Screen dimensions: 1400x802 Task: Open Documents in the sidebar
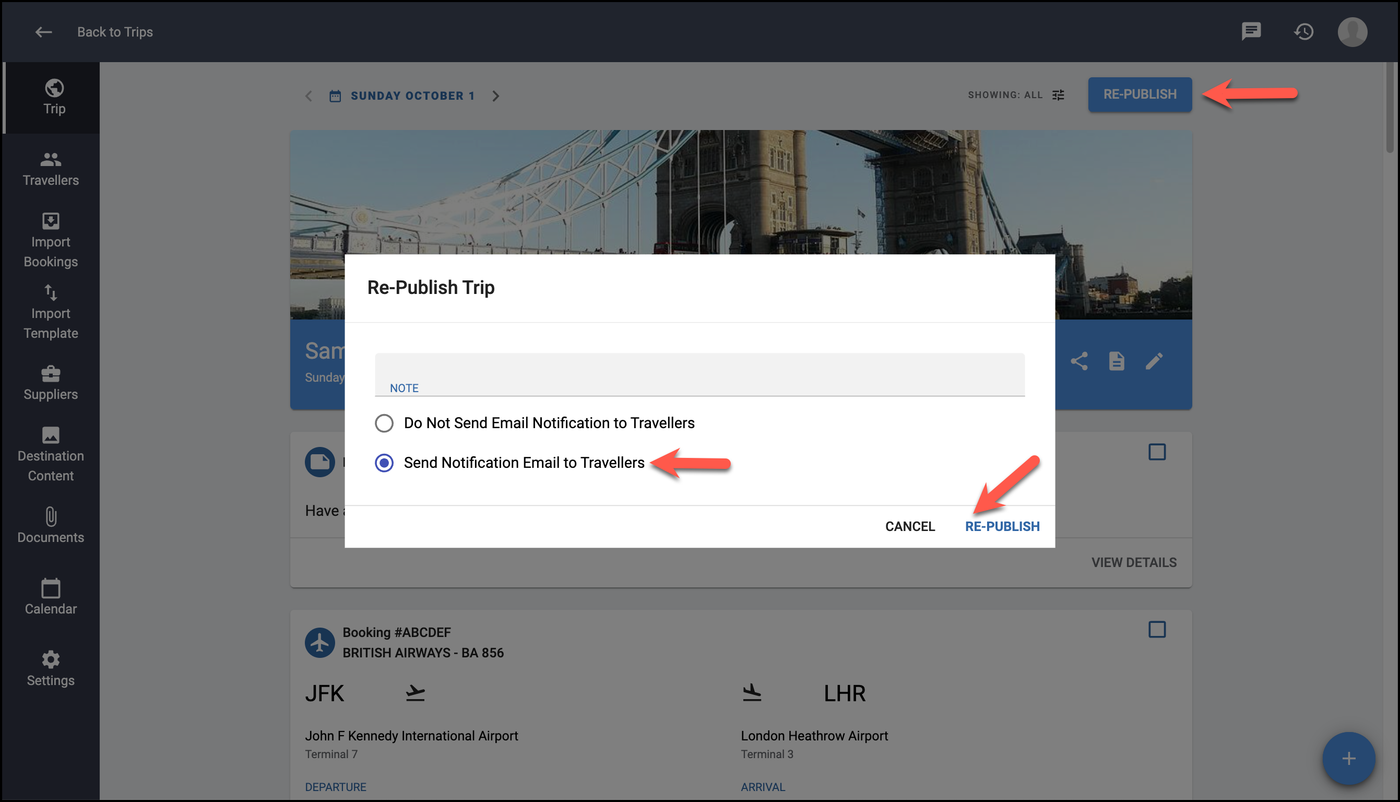(51, 526)
